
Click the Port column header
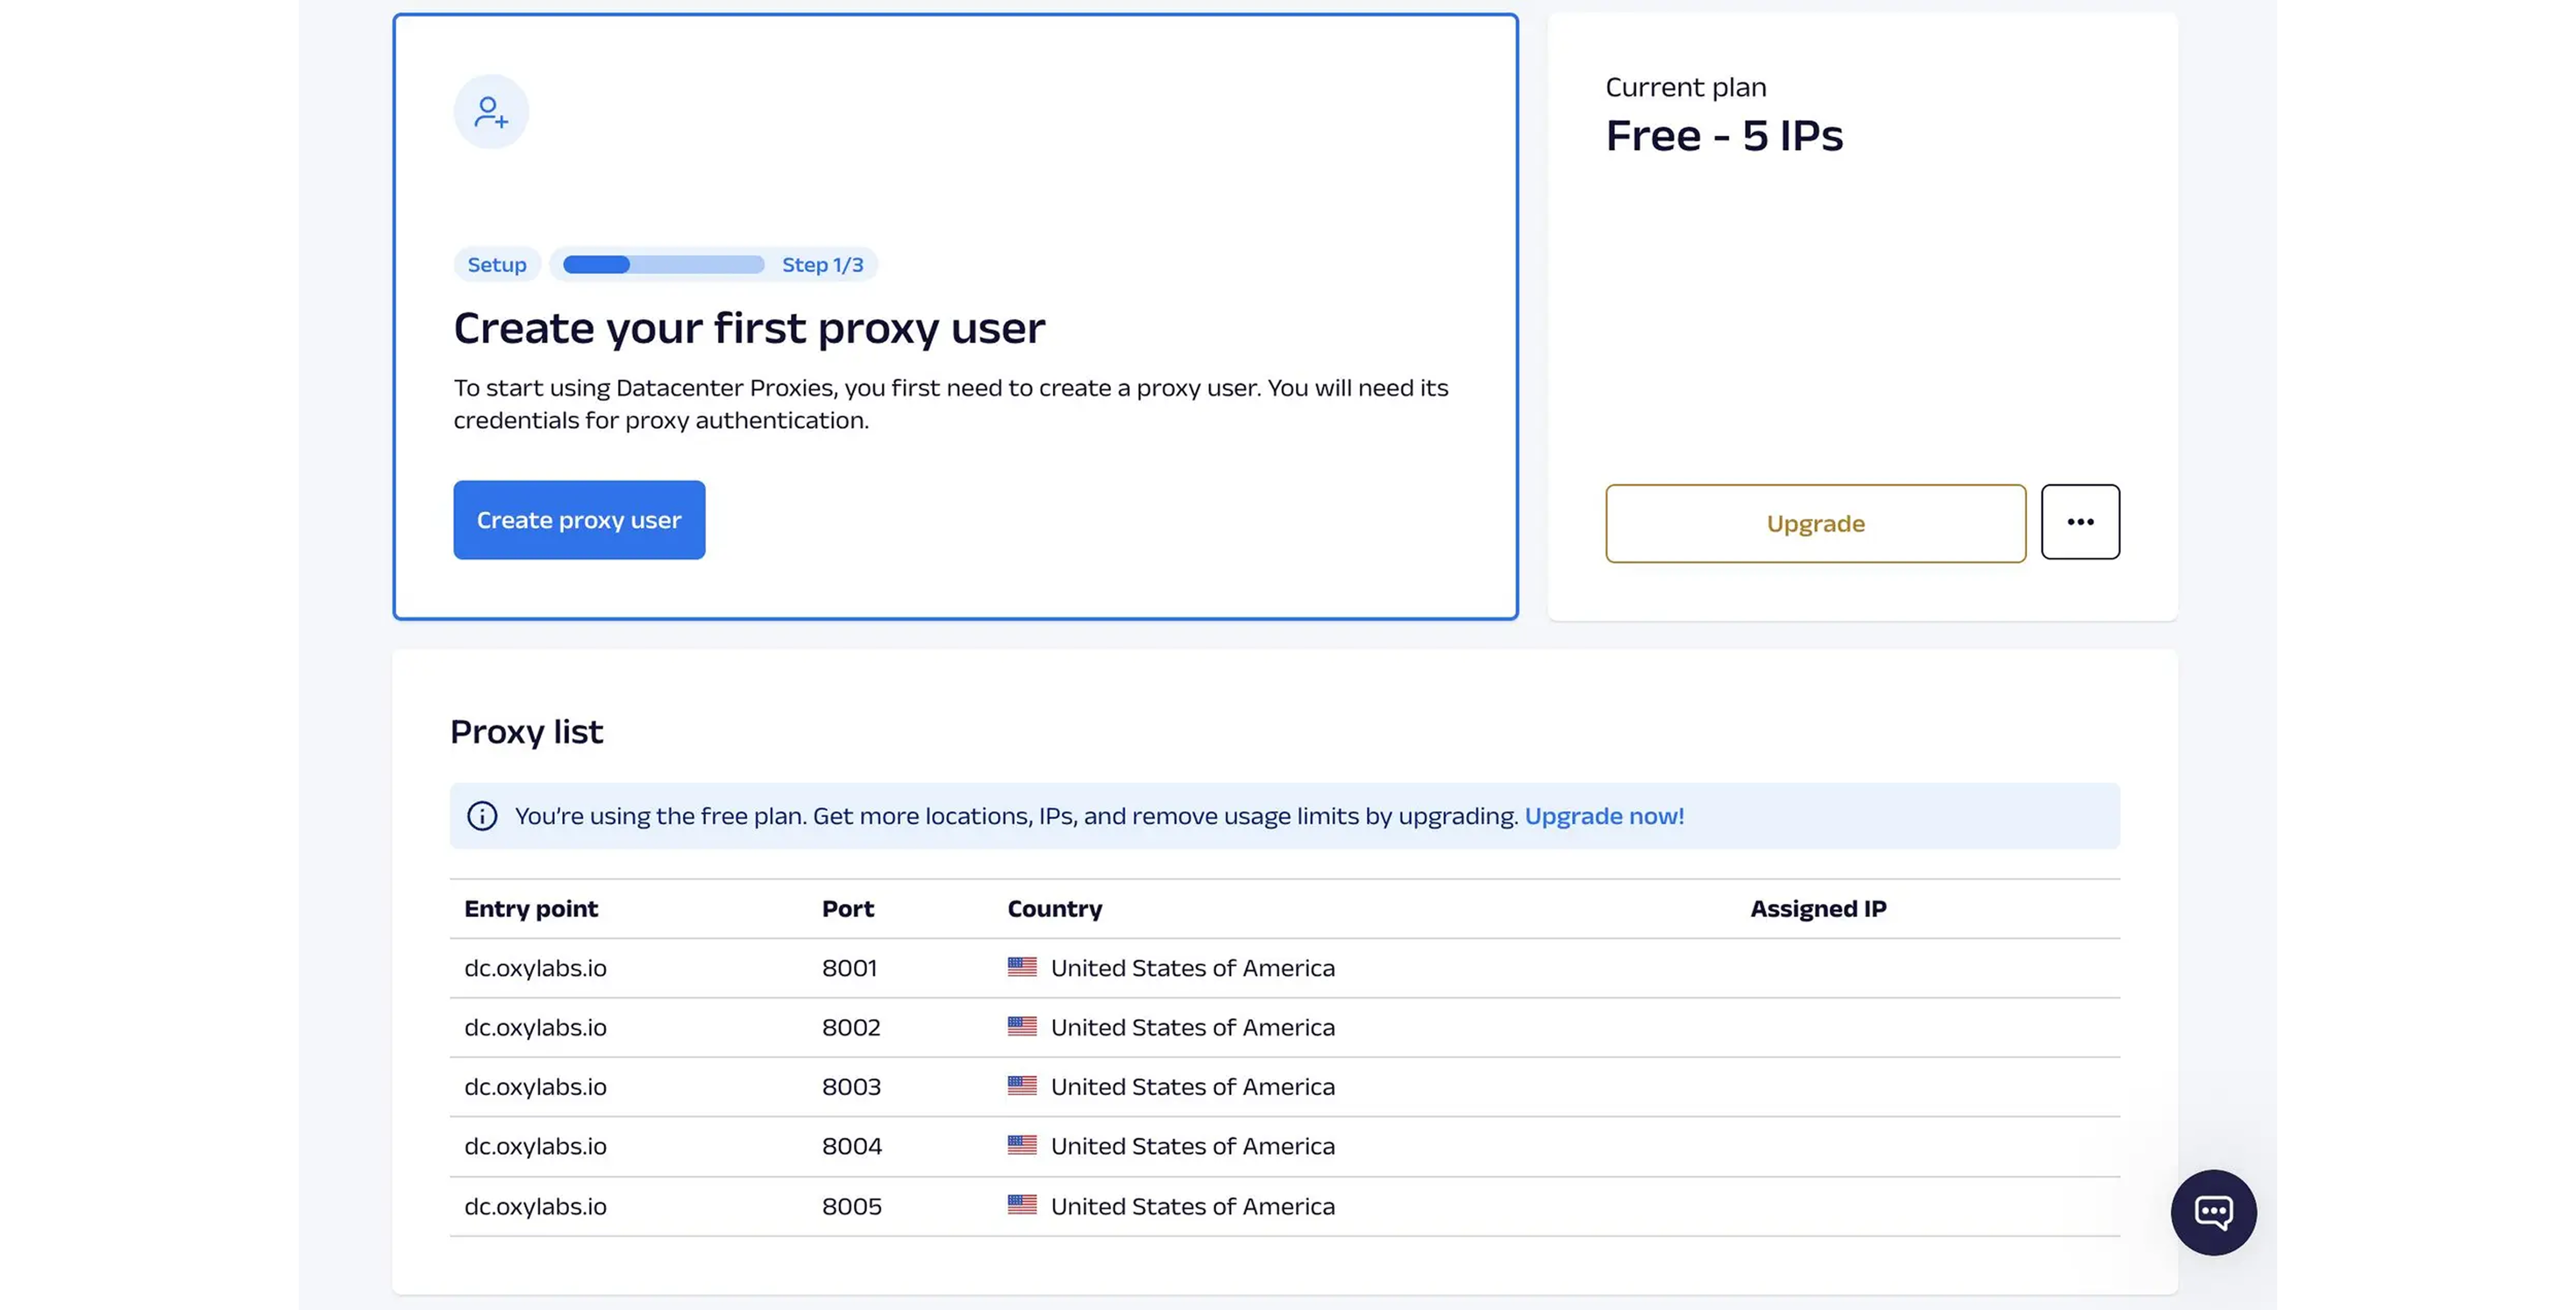click(847, 908)
